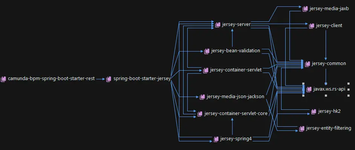355x150 pixels.
Task: Click the jersey-server node icon
Action: click(x=217, y=24)
